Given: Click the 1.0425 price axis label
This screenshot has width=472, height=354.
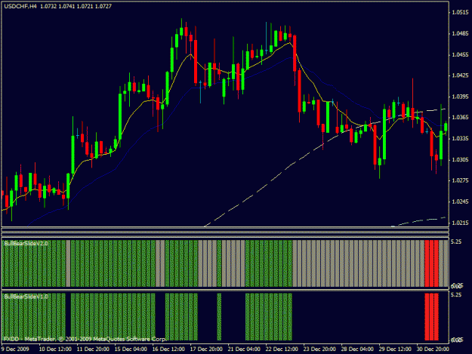Looking at the screenshot, I should (460, 75).
